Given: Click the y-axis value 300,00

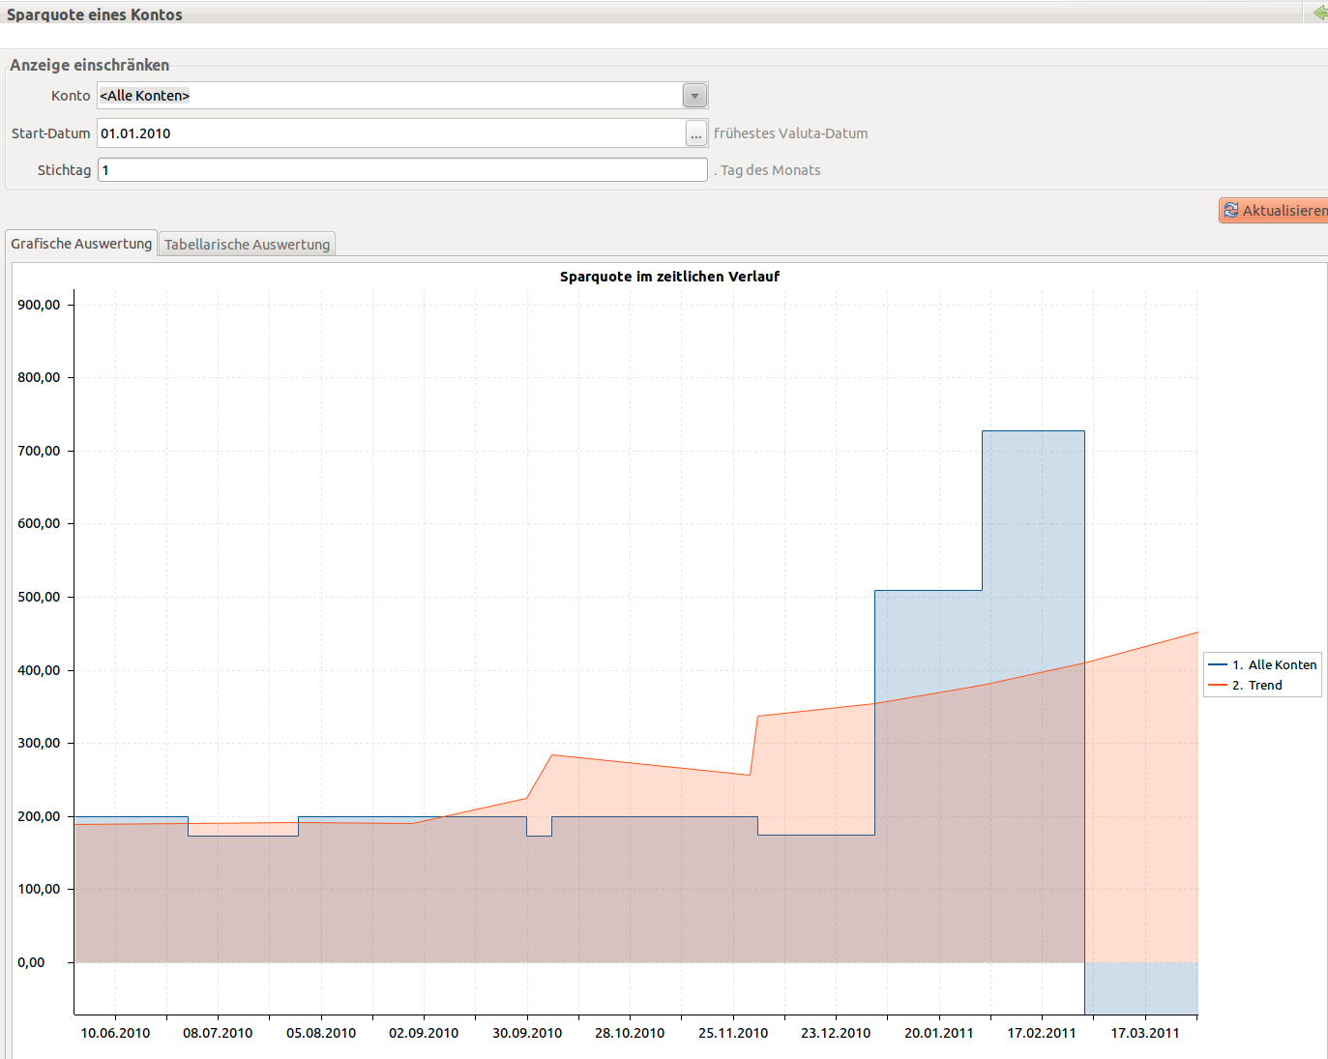Looking at the screenshot, I should (x=39, y=743).
